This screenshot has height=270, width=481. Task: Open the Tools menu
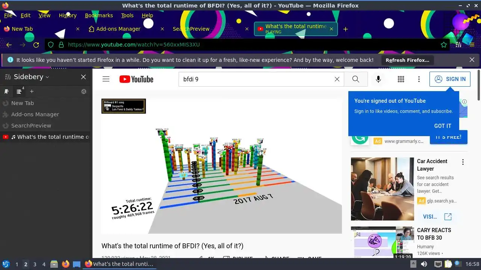tap(127, 15)
